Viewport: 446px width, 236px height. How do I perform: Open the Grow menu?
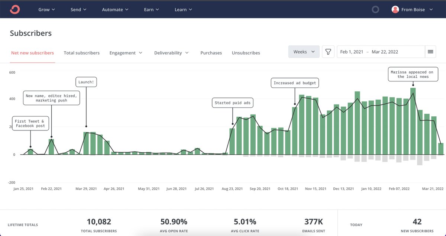coord(47,10)
